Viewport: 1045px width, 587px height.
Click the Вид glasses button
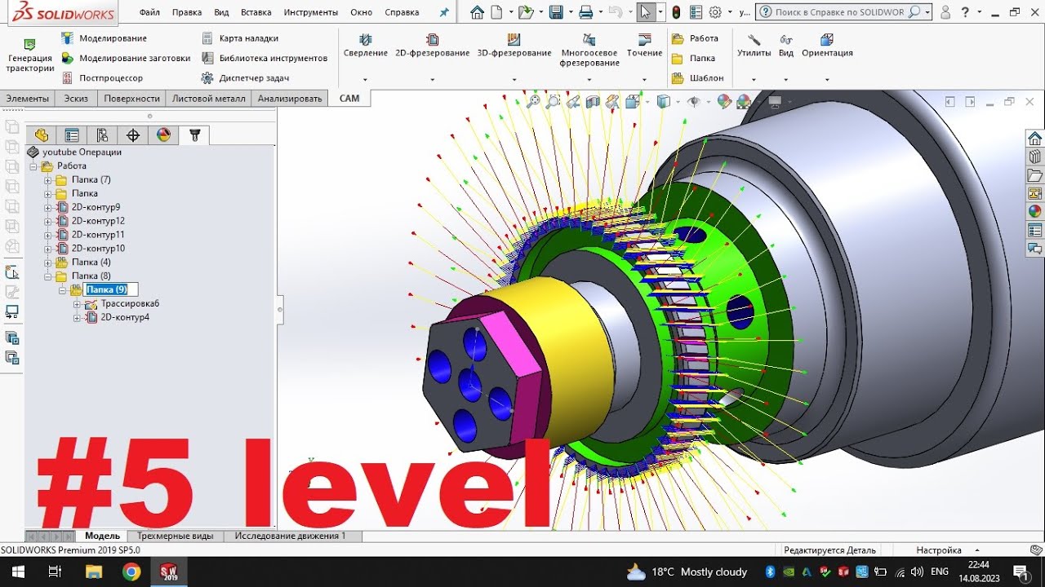click(786, 44)
